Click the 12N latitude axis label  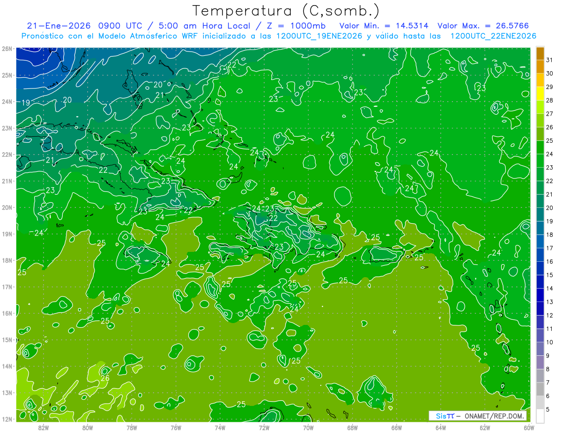coord(7,419)
